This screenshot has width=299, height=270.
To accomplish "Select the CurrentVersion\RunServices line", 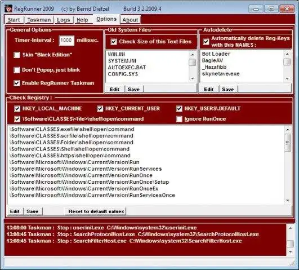I will [x=86, y=169].
